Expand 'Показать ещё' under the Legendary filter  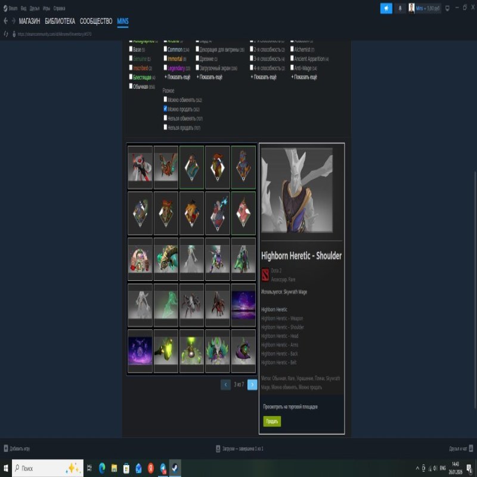coord(177,77)
